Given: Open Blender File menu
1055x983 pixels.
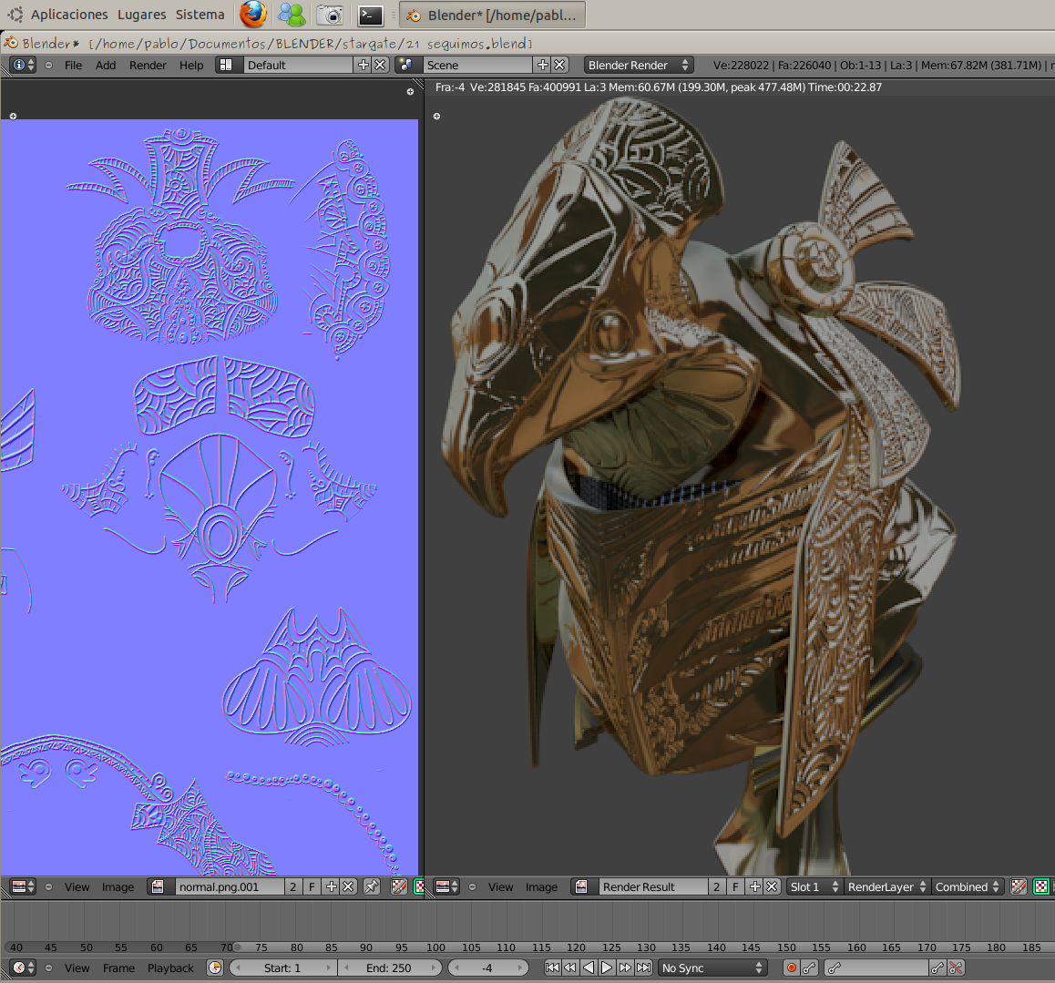Looking at the screenshot, I should click(x=73, y=66).
